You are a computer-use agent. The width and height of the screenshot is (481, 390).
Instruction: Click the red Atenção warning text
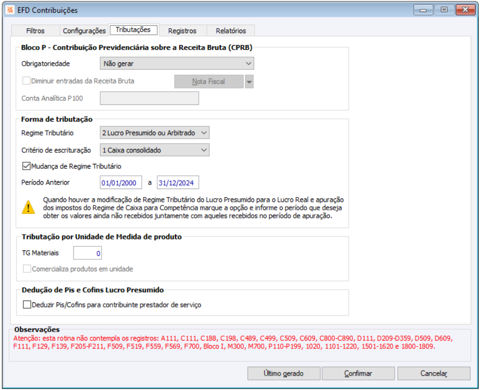[233, 342]
